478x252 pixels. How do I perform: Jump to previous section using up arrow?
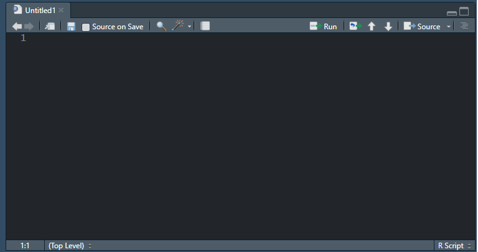tap(372, 26)
